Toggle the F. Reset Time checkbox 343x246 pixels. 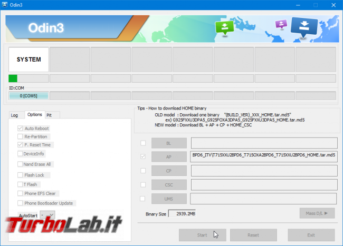click(x=20, y=145)
